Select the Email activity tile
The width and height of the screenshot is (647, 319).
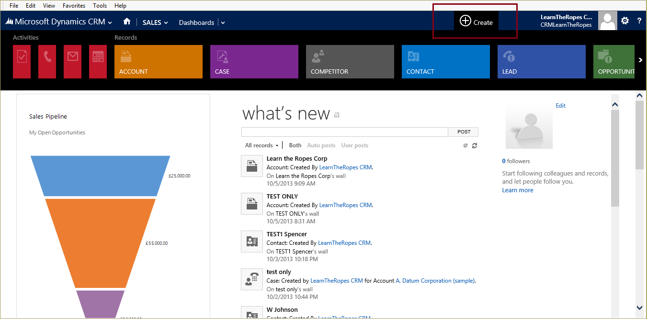point(72,61)
